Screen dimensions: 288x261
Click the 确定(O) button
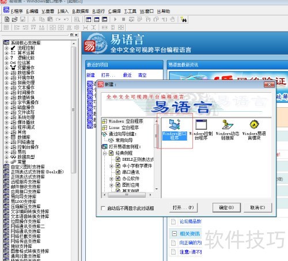coord(226,207)
